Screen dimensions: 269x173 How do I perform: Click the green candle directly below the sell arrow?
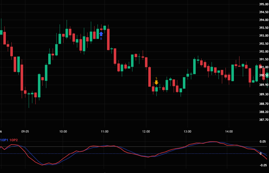(156, 89)
